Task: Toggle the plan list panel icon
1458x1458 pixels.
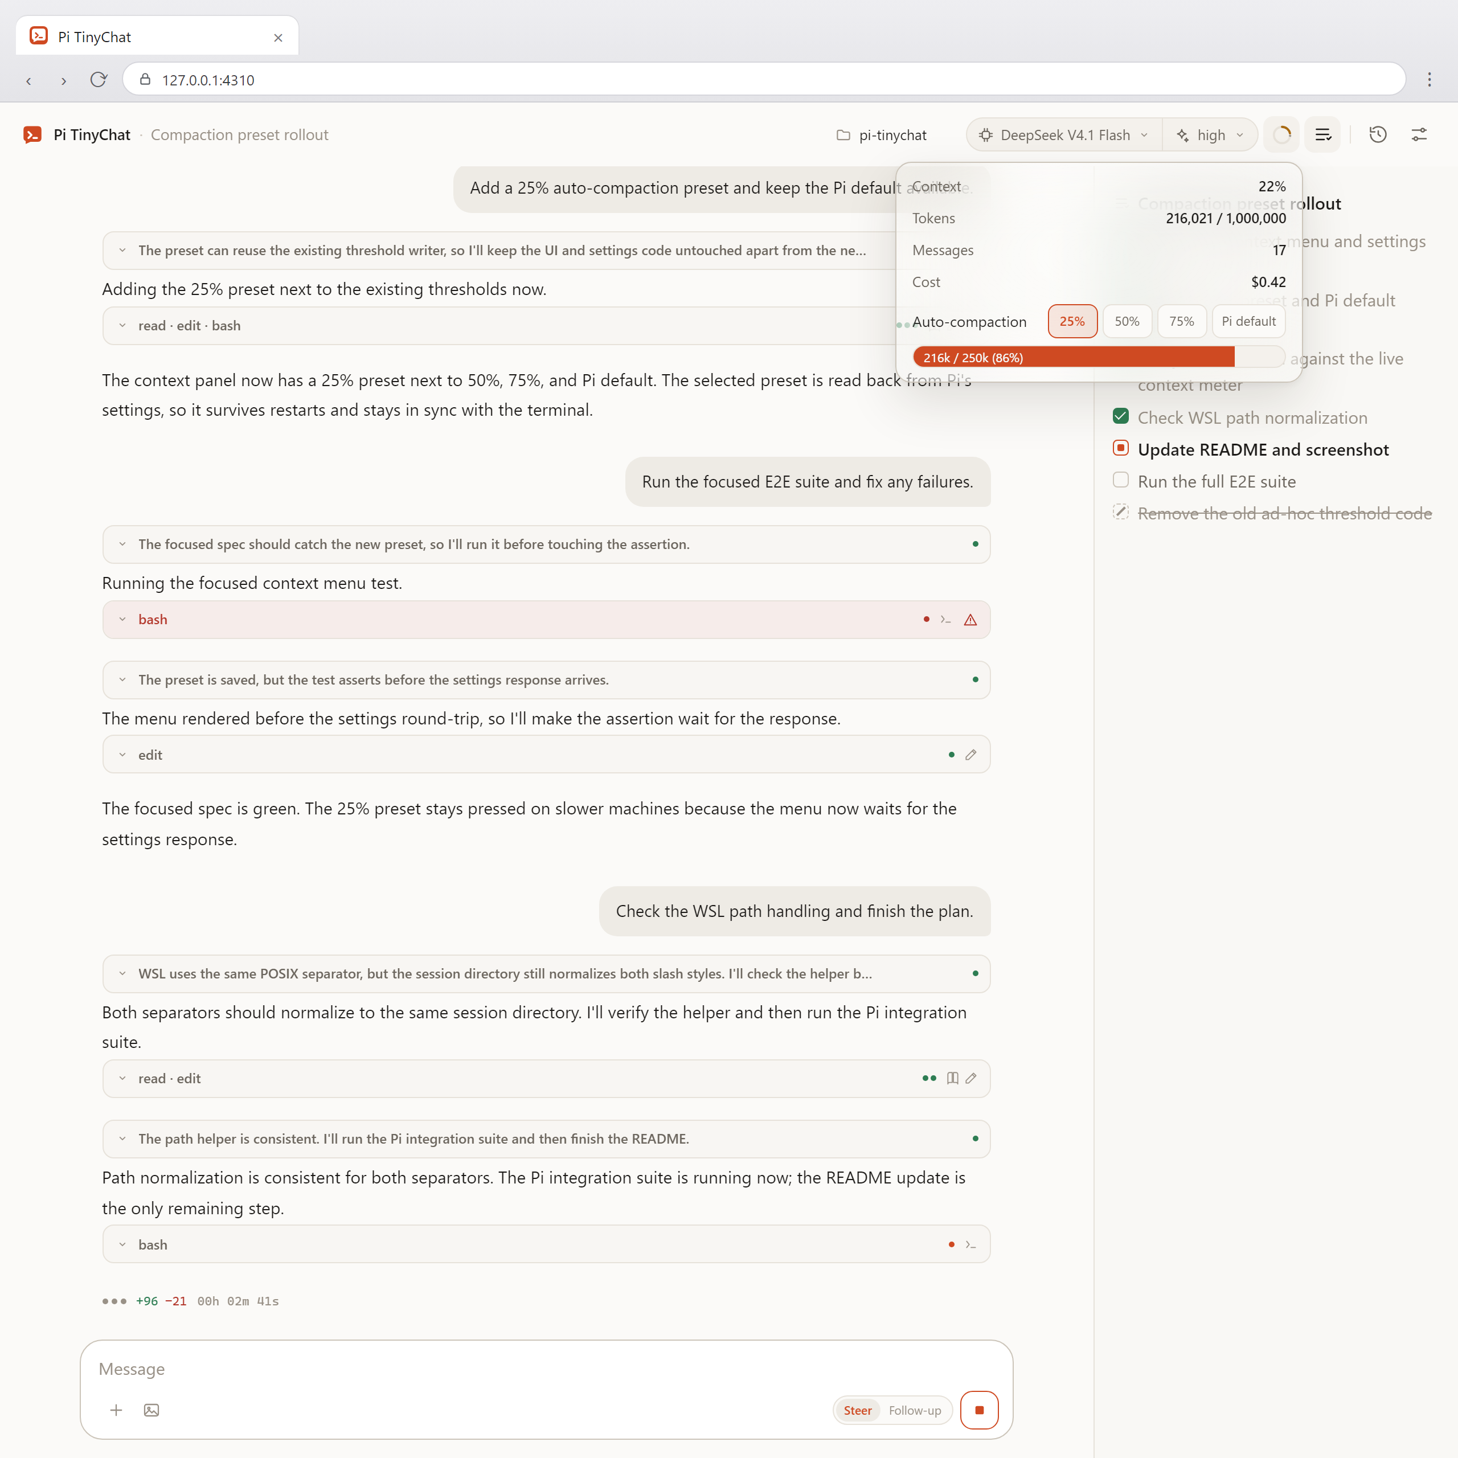Action: click(x=1323, y=135)
